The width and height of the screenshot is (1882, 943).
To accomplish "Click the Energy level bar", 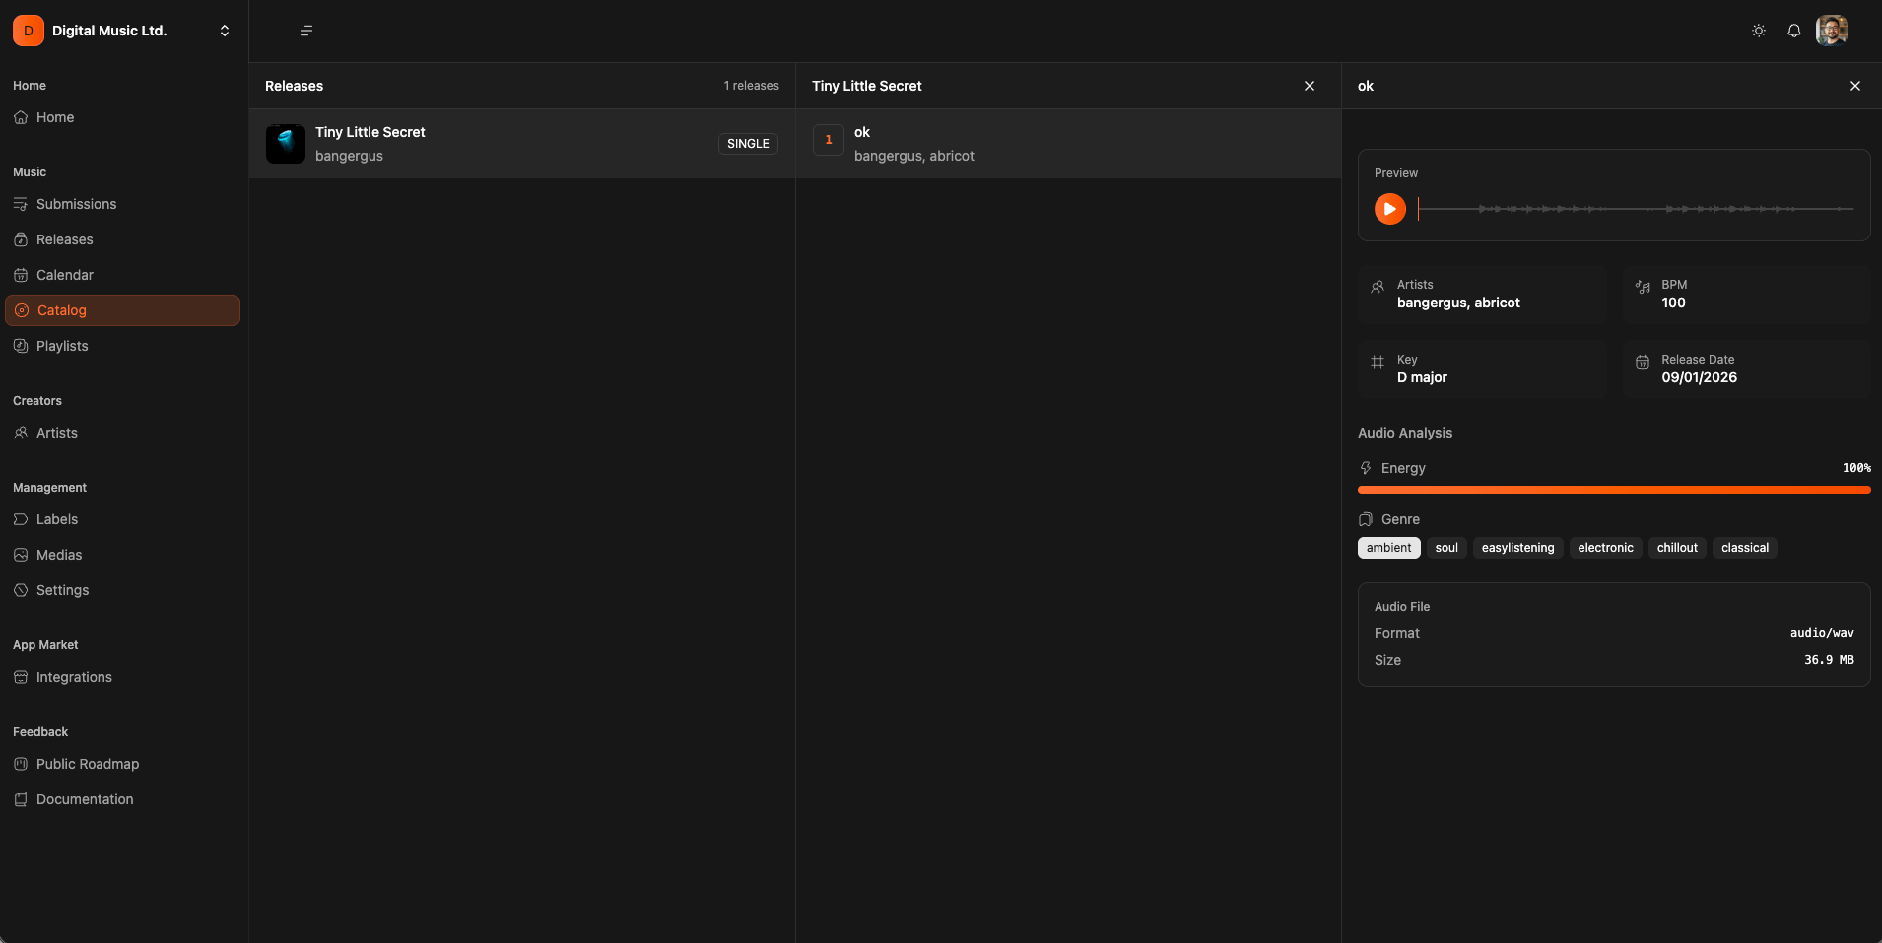I will pyautogui.click(x=1614, y=490).
